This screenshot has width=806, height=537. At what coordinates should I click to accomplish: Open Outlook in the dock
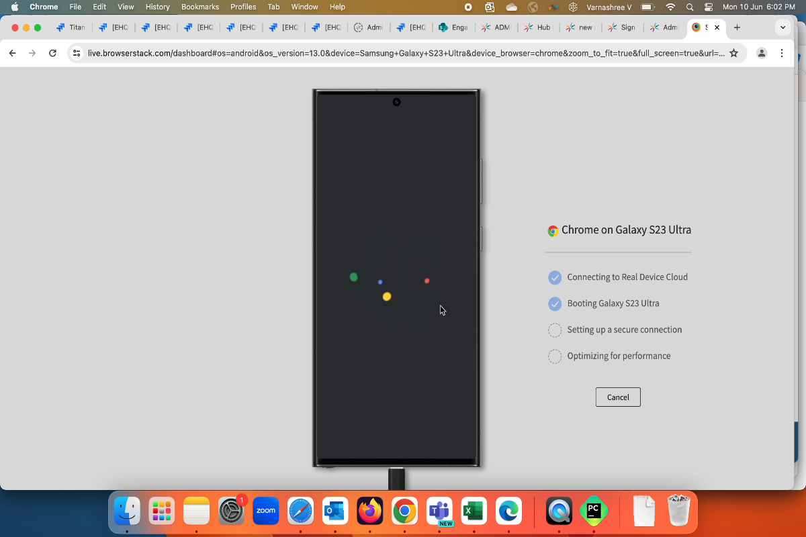335,511
